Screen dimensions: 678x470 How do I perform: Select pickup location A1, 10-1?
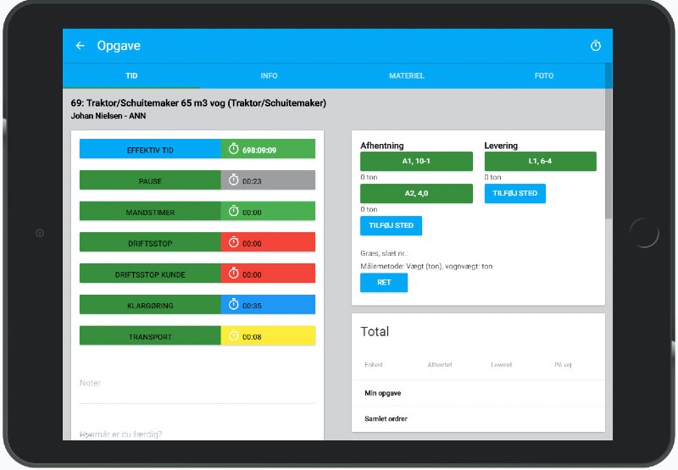416,161
